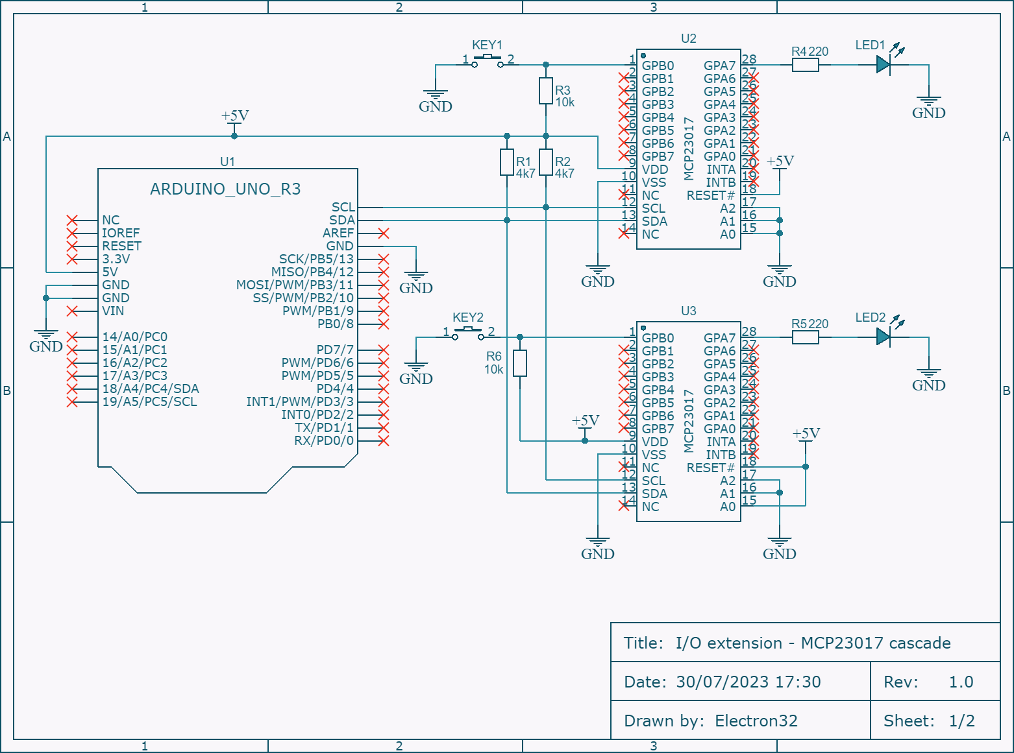Select the U2 reference designator label
This screenshot has height=753, width=1014.
tap(688, 39)
